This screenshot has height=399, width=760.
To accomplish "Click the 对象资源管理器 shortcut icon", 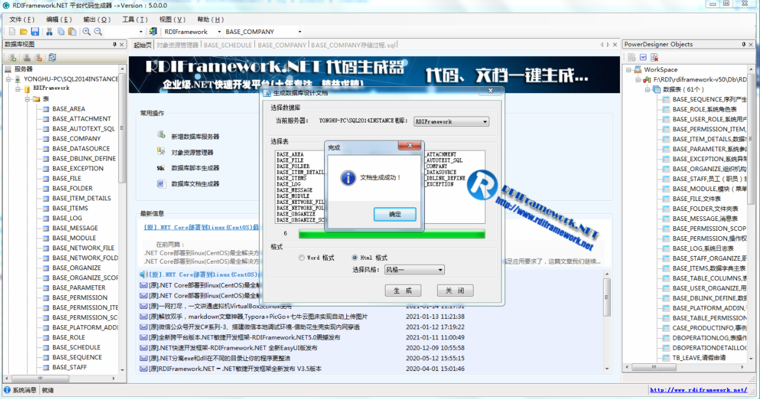I will 161,151.
